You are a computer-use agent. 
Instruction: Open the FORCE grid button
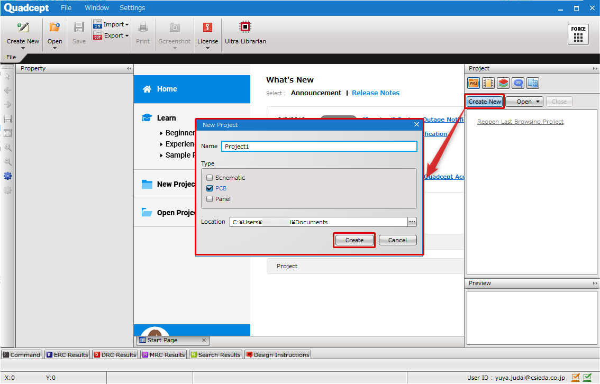[x=578, y=34]
